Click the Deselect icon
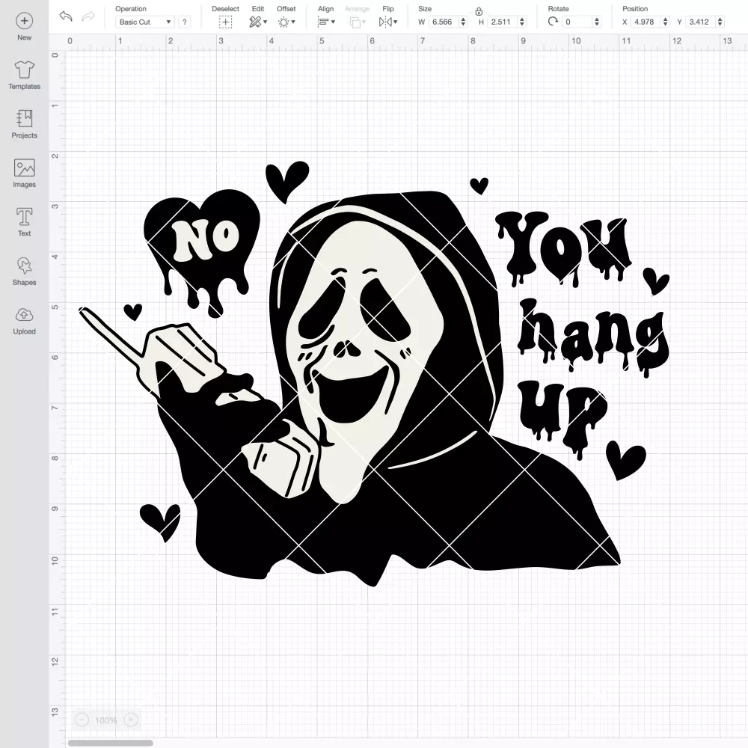This screenshot has width=748, height=748. click(x=226, y=22)
